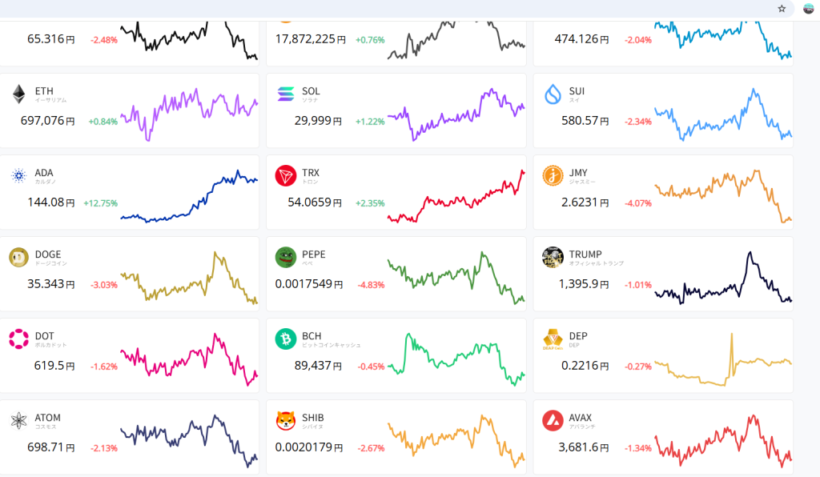Click the Solana logo icon
Viewport: 820px width, 477px height.
(286, 94)
